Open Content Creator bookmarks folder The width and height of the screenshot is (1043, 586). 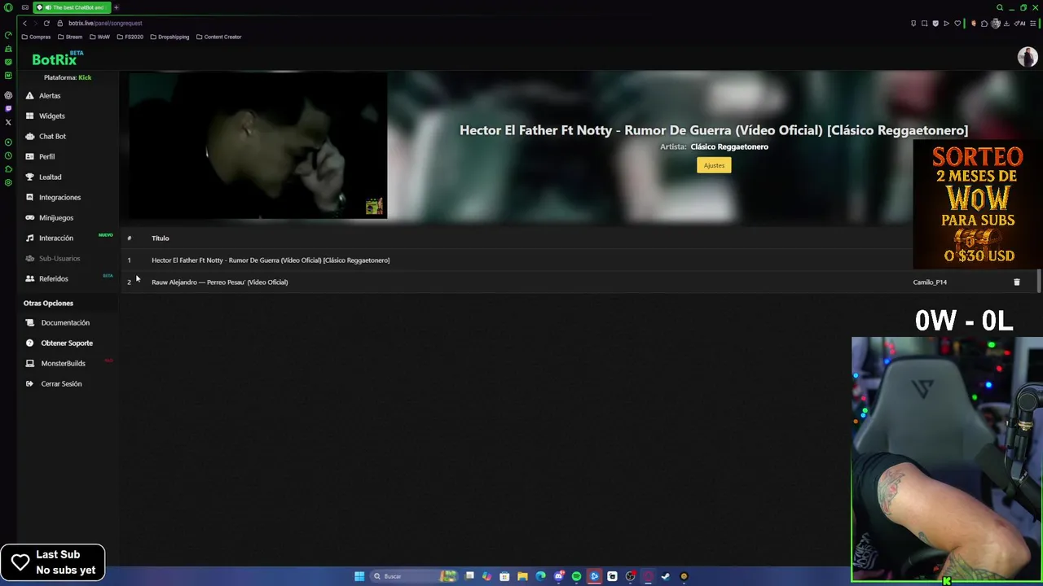(218, 37)
